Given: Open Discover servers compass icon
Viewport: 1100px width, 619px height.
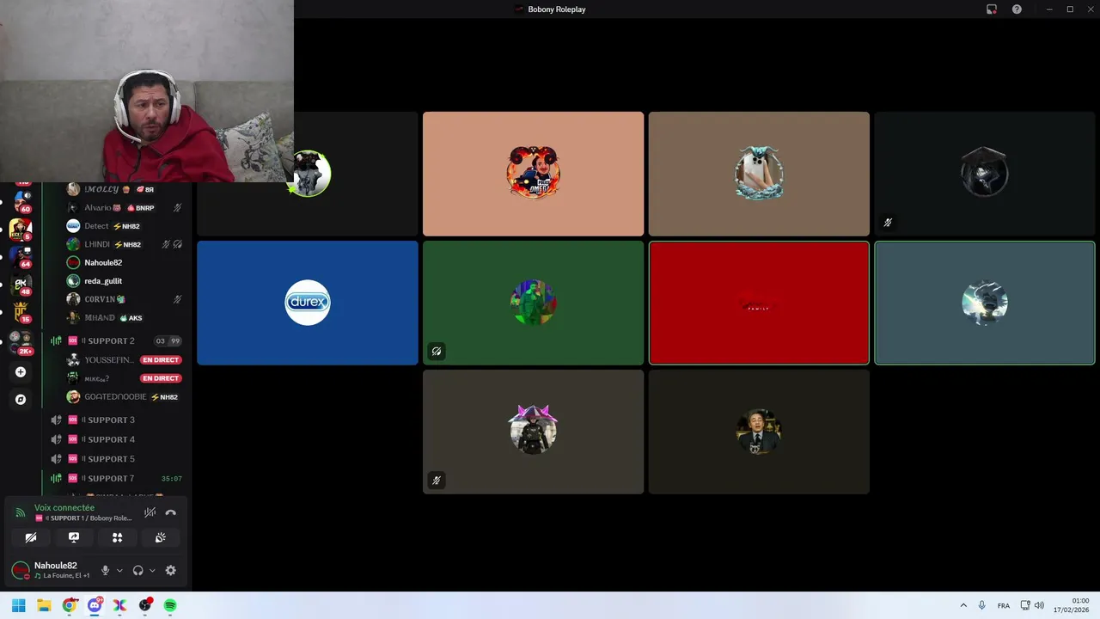Looking at the screenshot, I should coord(21,400).
